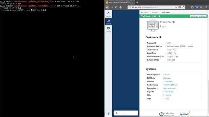Open the '0 running' SFCs link
The width and height of the screenshot is (209, 117).
[167, 95]
